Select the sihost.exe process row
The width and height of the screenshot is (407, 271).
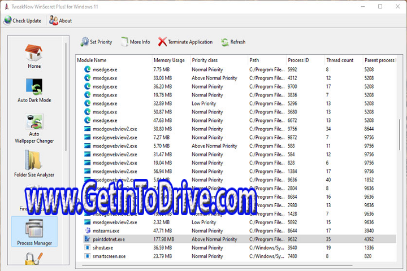click(x=239, y=248)
